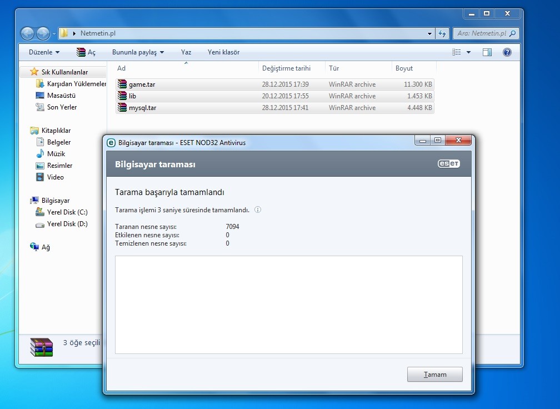Open the address bar history dropdown
The width and height of the screenshot is (560, 409).
429,33
